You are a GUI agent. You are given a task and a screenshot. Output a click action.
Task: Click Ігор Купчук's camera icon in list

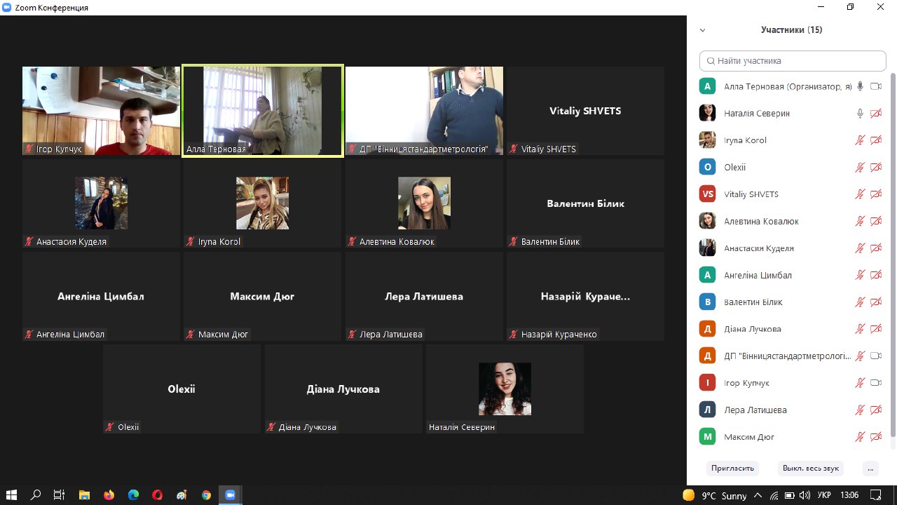[x=875, y=383]
